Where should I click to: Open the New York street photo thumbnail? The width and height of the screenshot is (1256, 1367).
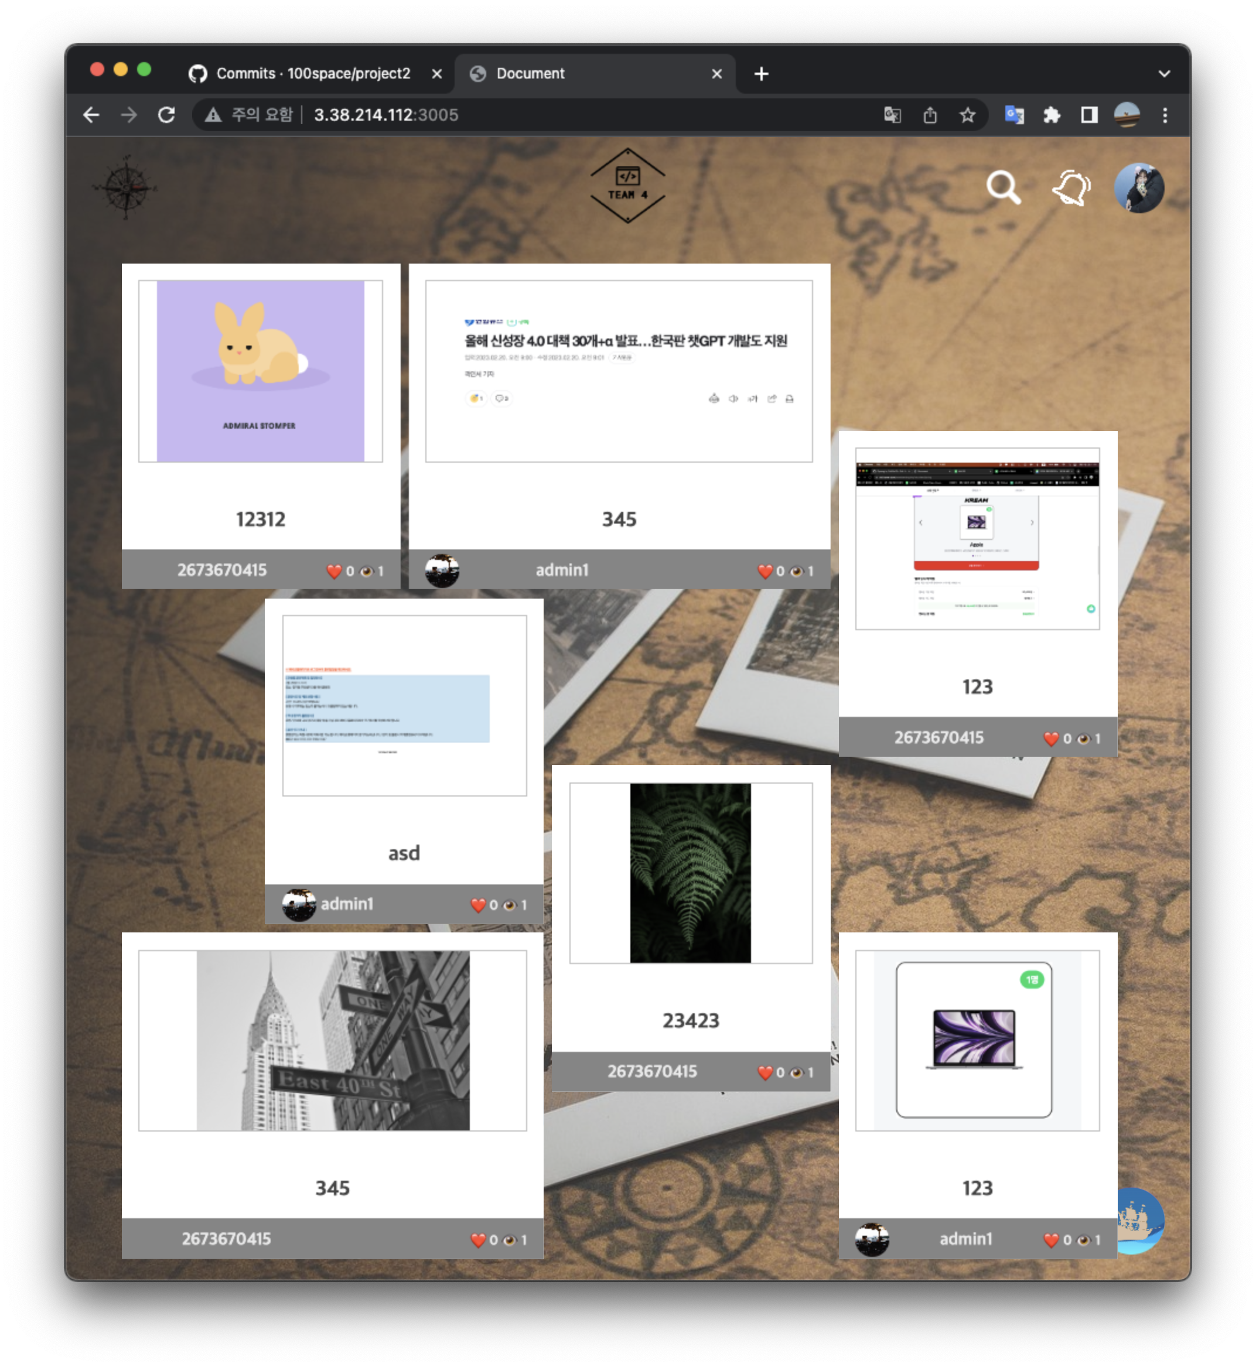tap(332, 1040)
